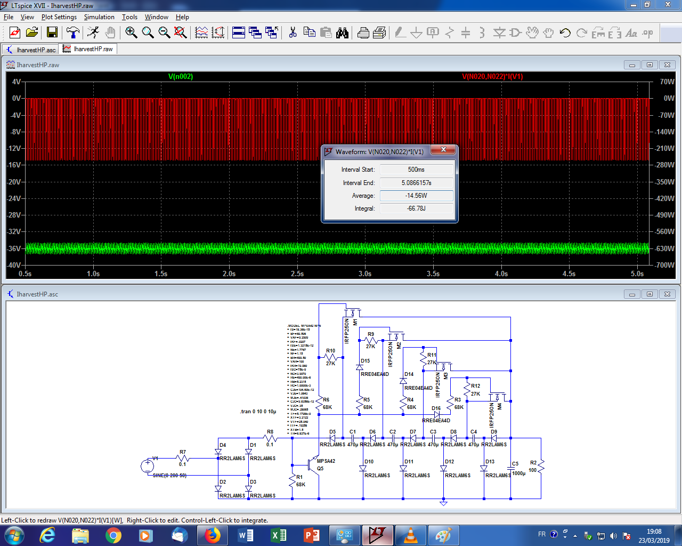Open the File menu
Image resolution: width=682 pixels, height=546 pixels.
point(9,17)
